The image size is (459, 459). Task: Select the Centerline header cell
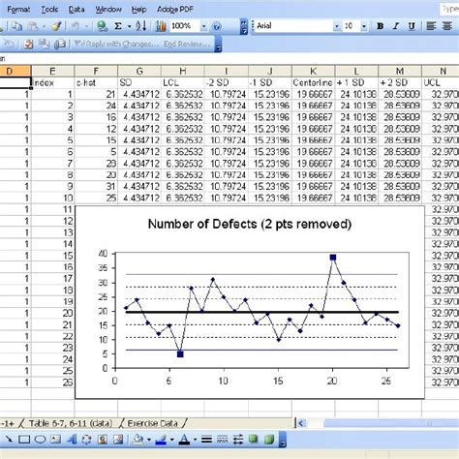tap(313, 83)
